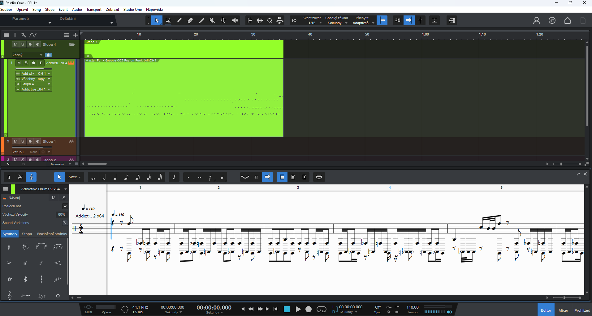Click the treble clef symbol
The width and height of the screenshot is (592, 316).
[x=10, y=295]
